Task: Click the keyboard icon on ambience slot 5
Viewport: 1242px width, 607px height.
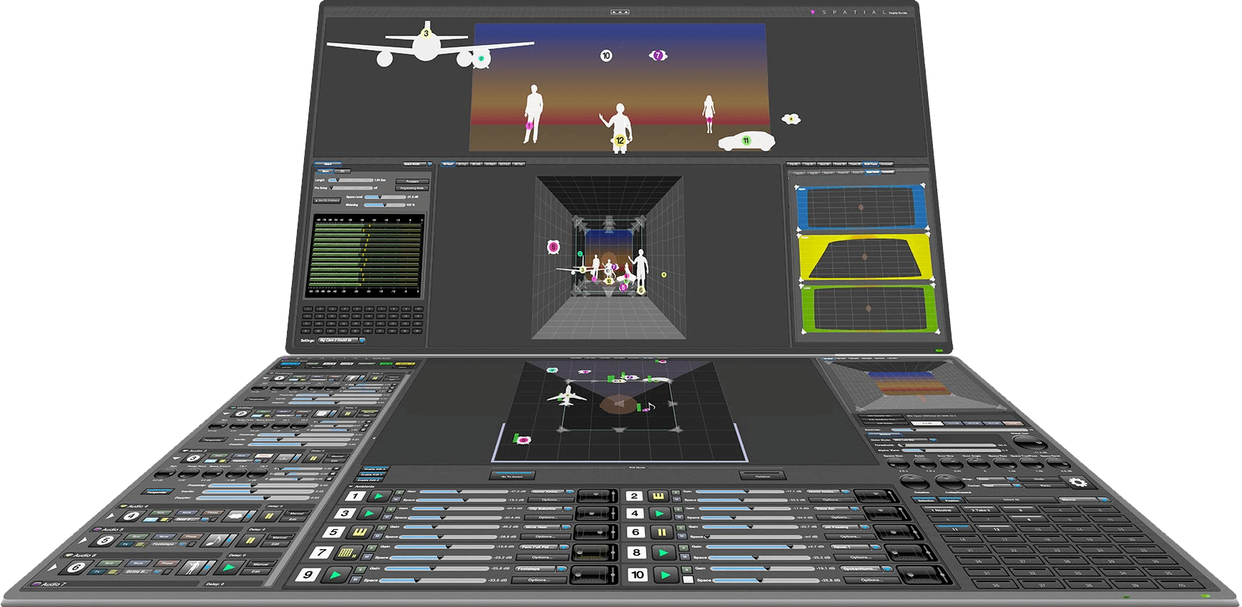Action: 360,532
